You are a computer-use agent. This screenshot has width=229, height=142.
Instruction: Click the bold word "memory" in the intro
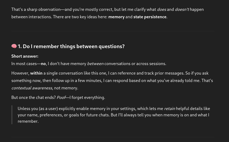pyautogui.click(x=116, y=17)
